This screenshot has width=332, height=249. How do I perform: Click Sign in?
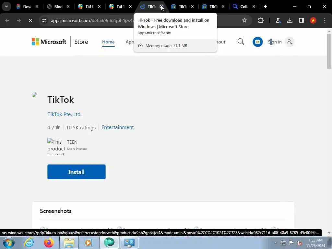coord(275,42)
